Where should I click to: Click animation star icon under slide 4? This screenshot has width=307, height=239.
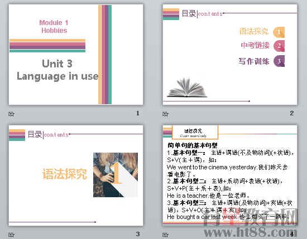165,235
